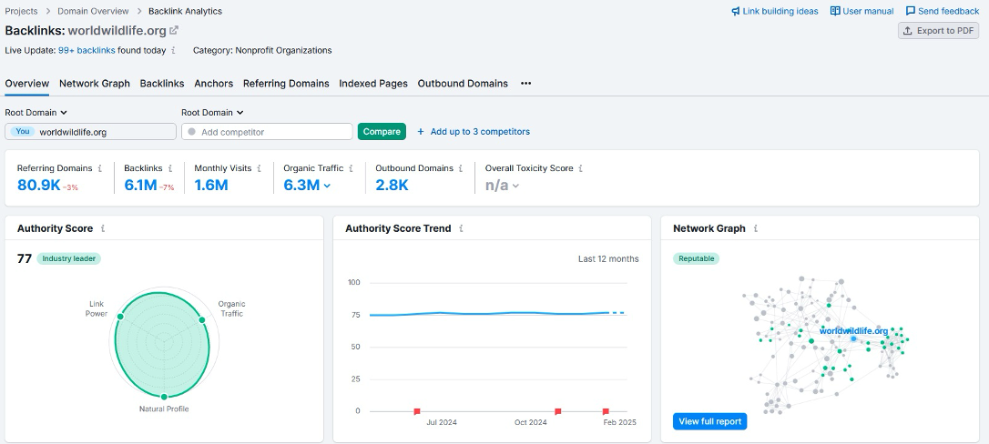Click the Link Power point on radar chart
The height and width of the screenshot is (444, 989).
point(120,316)
